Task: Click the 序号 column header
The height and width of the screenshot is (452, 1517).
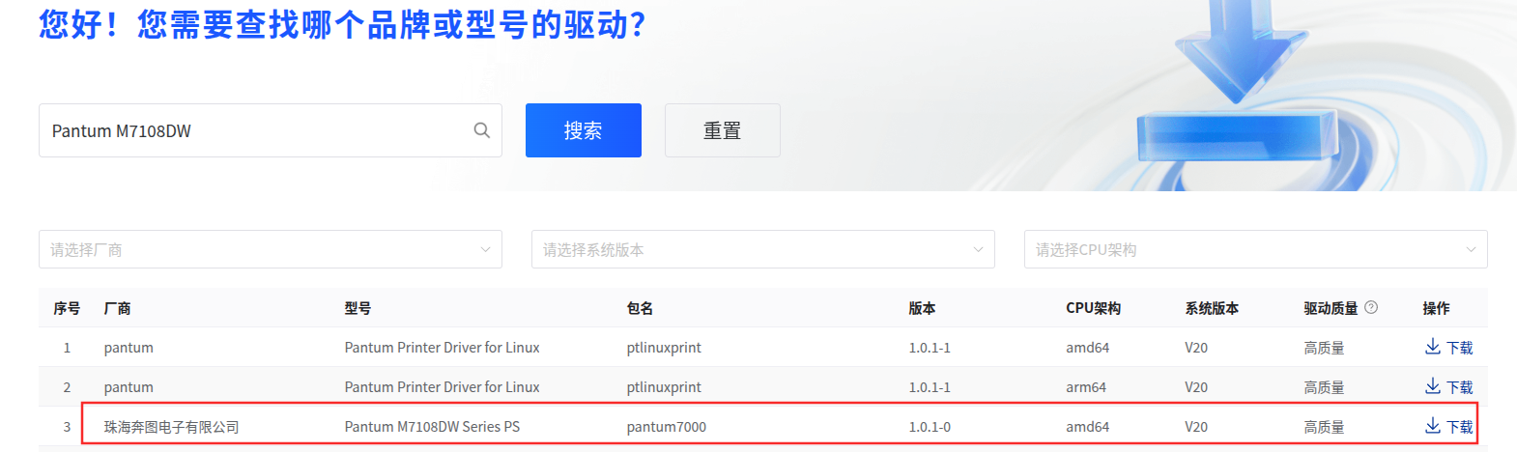Action: click(67, 308)
